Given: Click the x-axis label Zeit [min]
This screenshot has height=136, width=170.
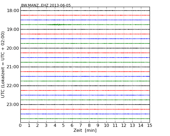Looking at the screenshot, I should (x=85, y=130).
